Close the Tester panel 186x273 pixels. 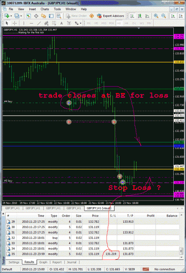(x=3, y=214)
